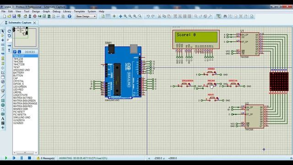Switch to the Schematic Capture tab
Screen dimensions: 293x165
(x=20, y=22)
